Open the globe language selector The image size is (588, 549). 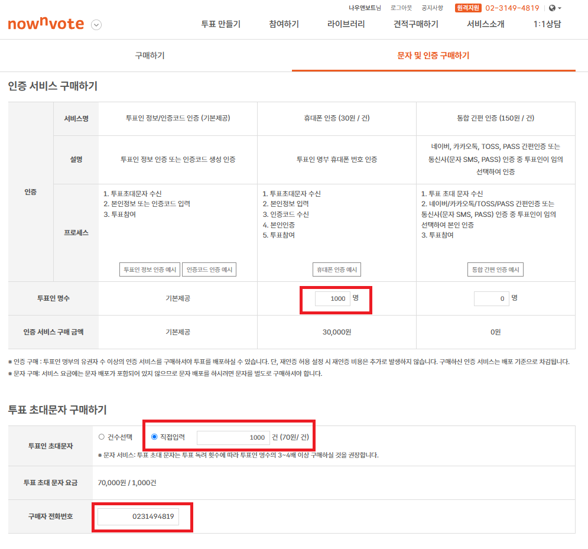pyautogui.click(x=555, y=8)
